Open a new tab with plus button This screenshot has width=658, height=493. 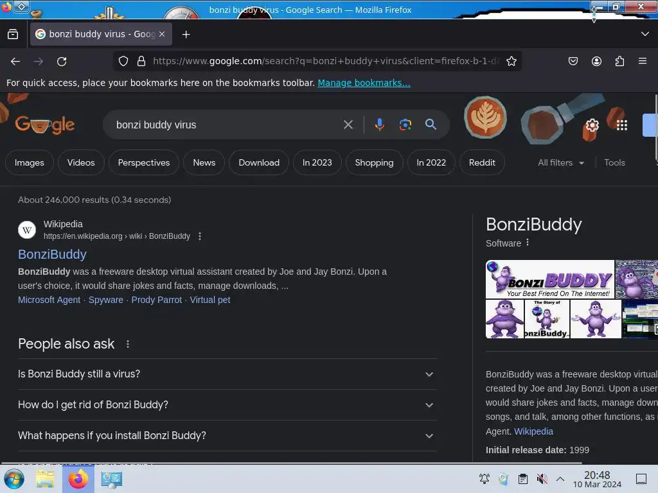(186, 35)
